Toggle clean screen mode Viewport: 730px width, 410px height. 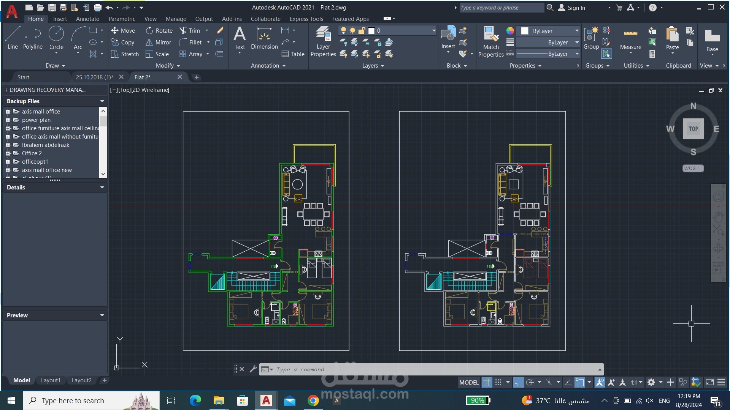[x=709, y=382]
